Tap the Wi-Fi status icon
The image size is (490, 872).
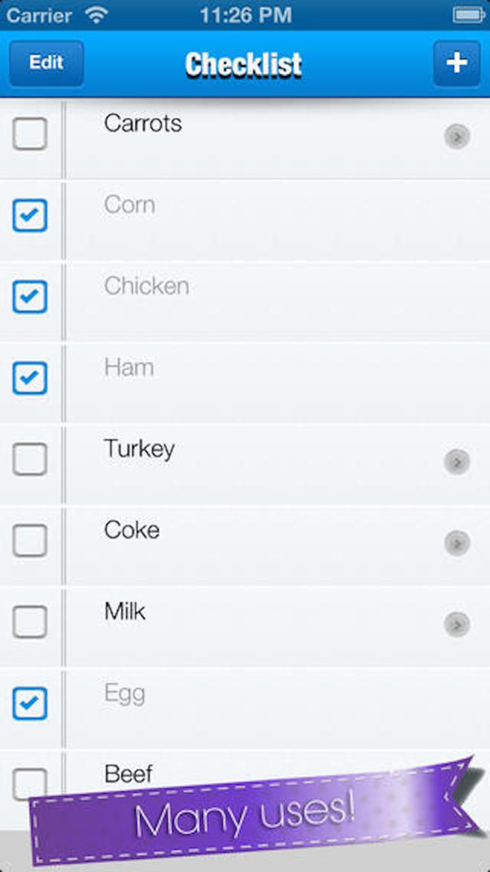tap(97, 15)
